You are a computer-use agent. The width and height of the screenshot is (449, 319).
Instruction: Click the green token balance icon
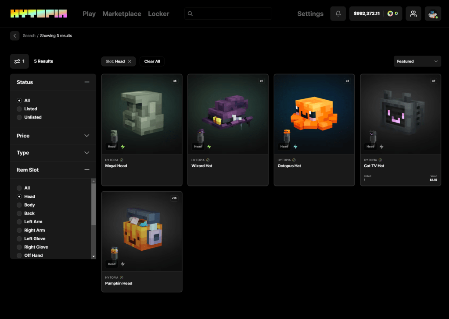pos(390,14)
